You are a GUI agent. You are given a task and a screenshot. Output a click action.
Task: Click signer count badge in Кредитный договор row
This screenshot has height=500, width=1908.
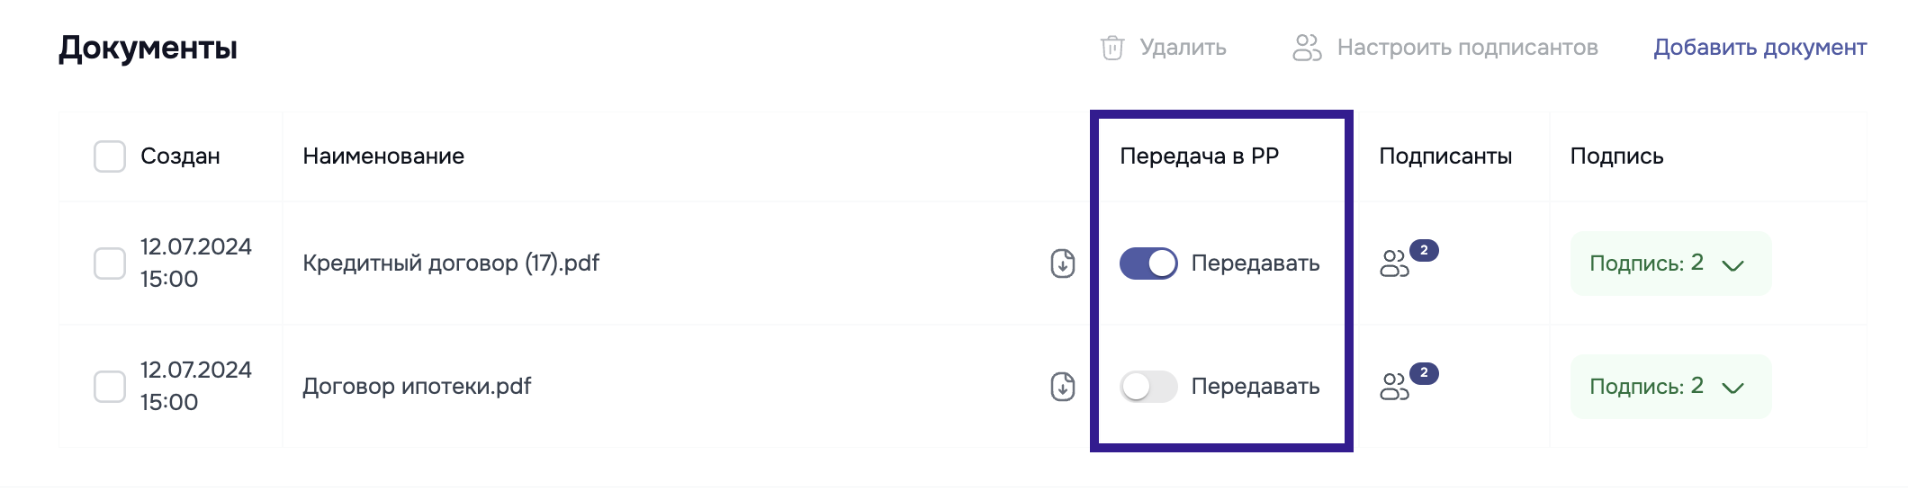click(x=1424, y=250)
